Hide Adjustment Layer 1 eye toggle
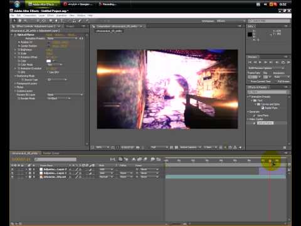Viewport: 301px width, 226px height. point(13,173)
